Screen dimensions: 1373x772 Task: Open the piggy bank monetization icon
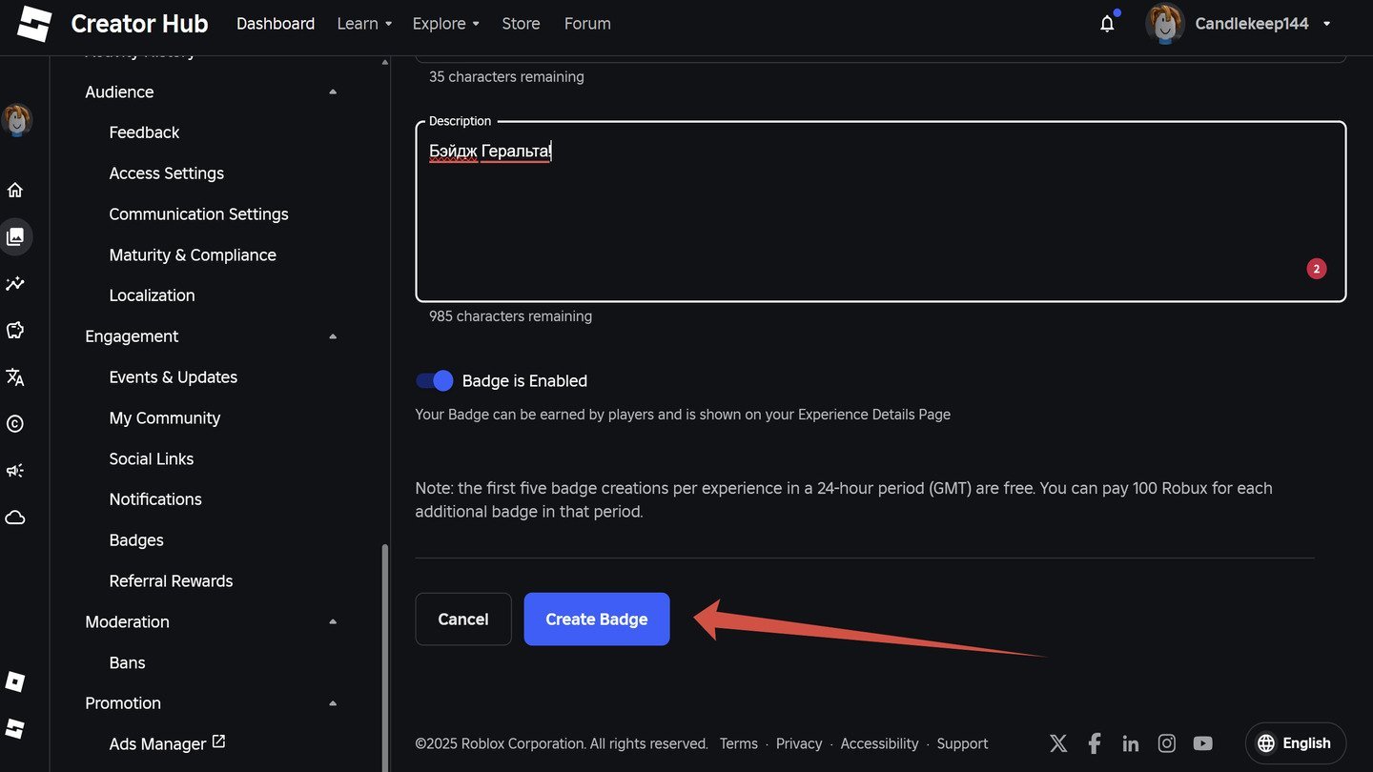[15, 330]
